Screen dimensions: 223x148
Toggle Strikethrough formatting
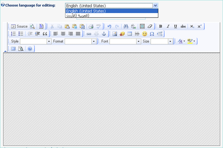183,26
